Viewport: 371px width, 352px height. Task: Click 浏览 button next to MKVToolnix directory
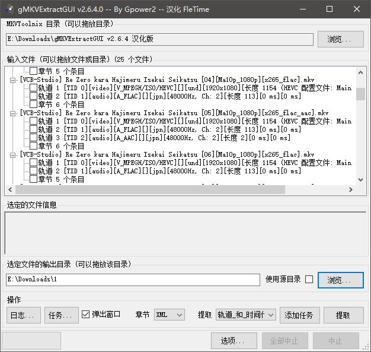(345, 39)
